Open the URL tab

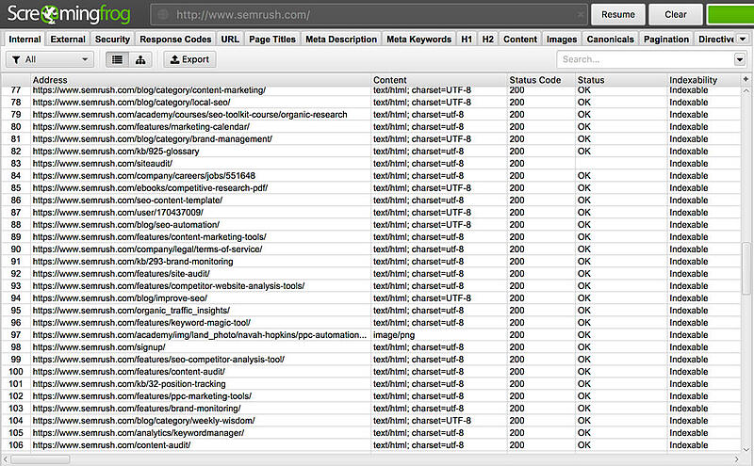point(230,40)
